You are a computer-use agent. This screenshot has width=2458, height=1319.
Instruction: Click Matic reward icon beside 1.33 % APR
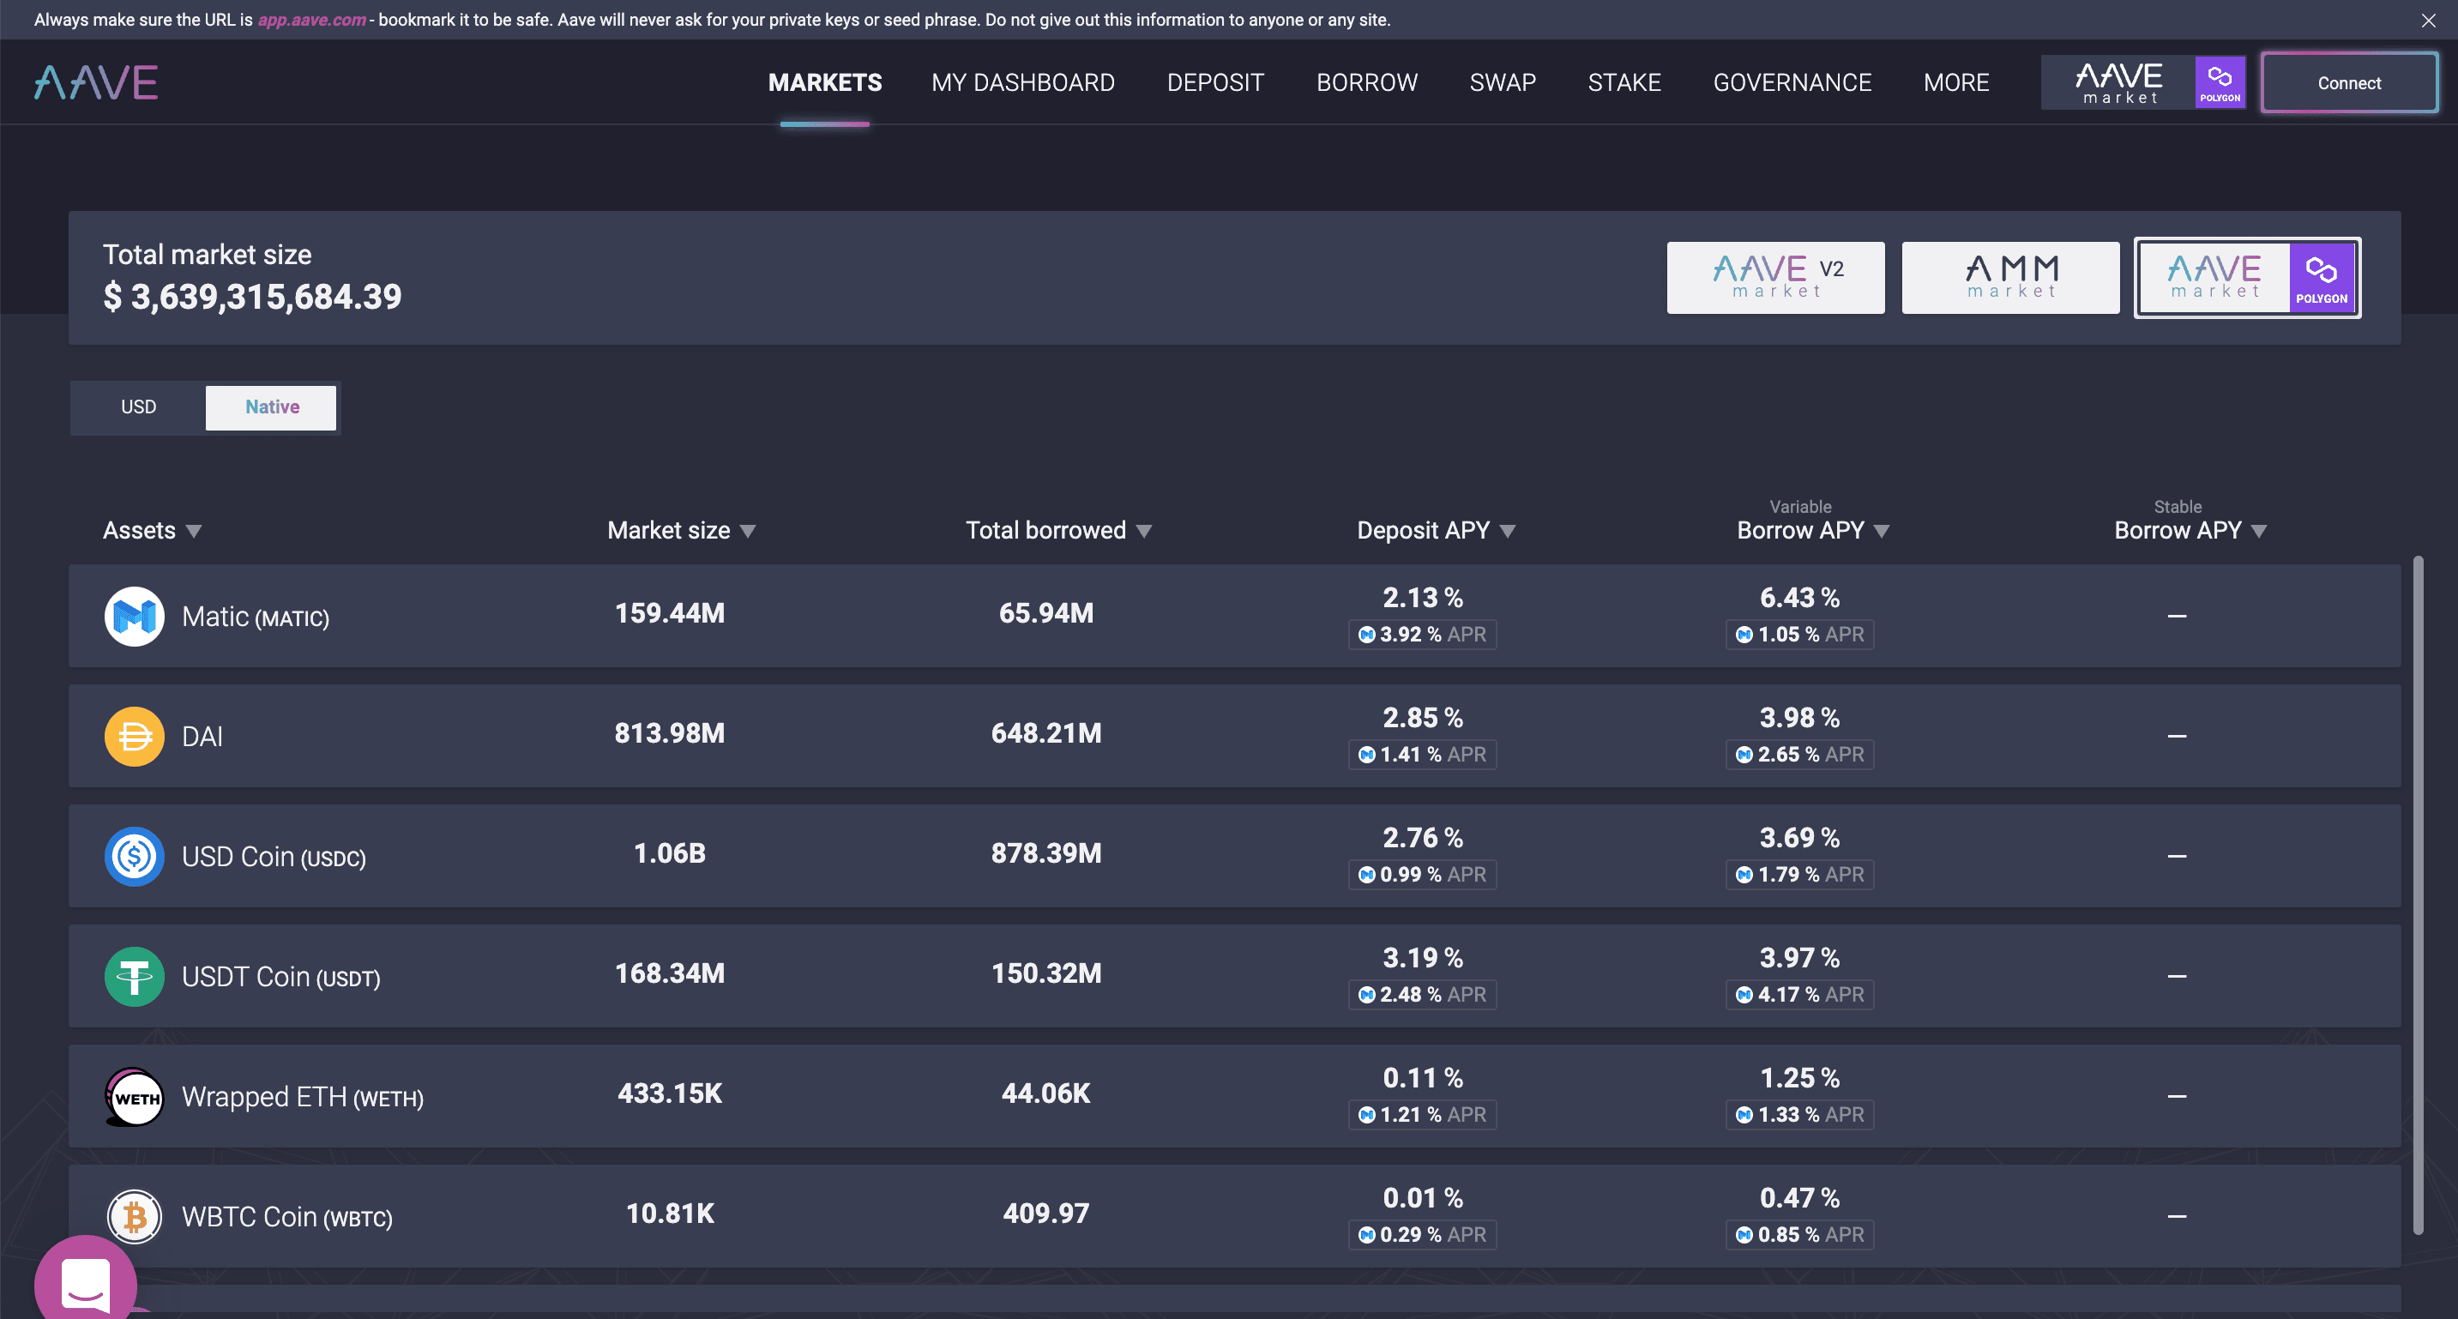coord(1744,1115)
